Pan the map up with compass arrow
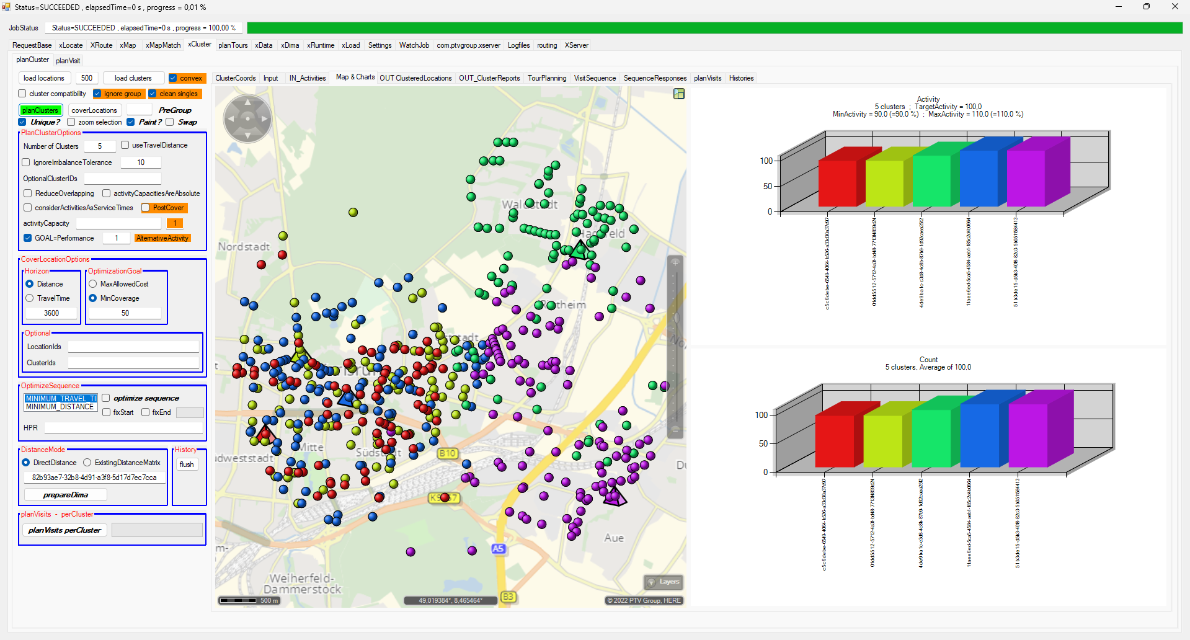Screen dimensions: 1190x640 click(x=247, y=101)
